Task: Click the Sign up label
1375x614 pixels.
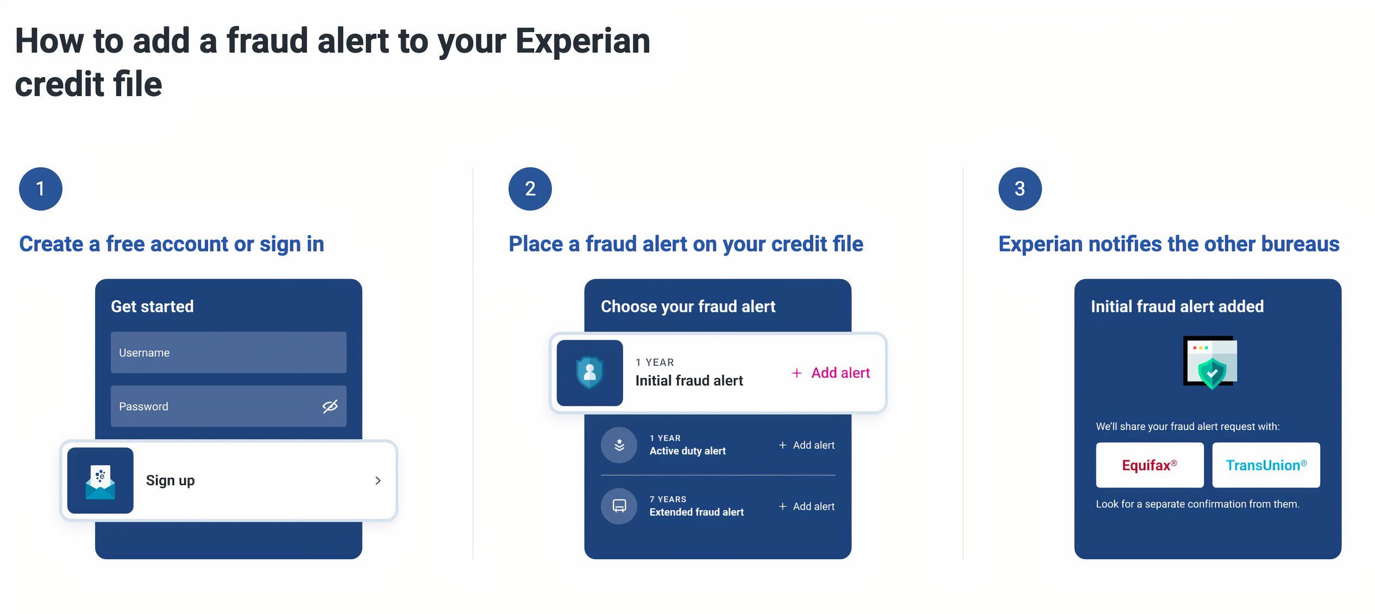Action: click(x=171, y=480)
